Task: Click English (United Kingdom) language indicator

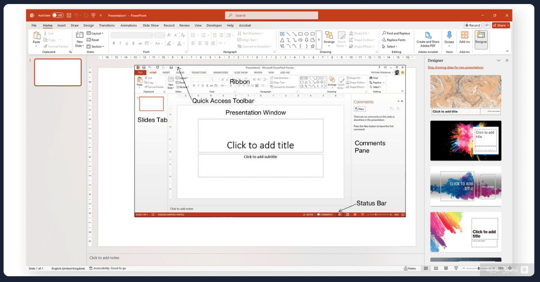Action: click(68, 268)
